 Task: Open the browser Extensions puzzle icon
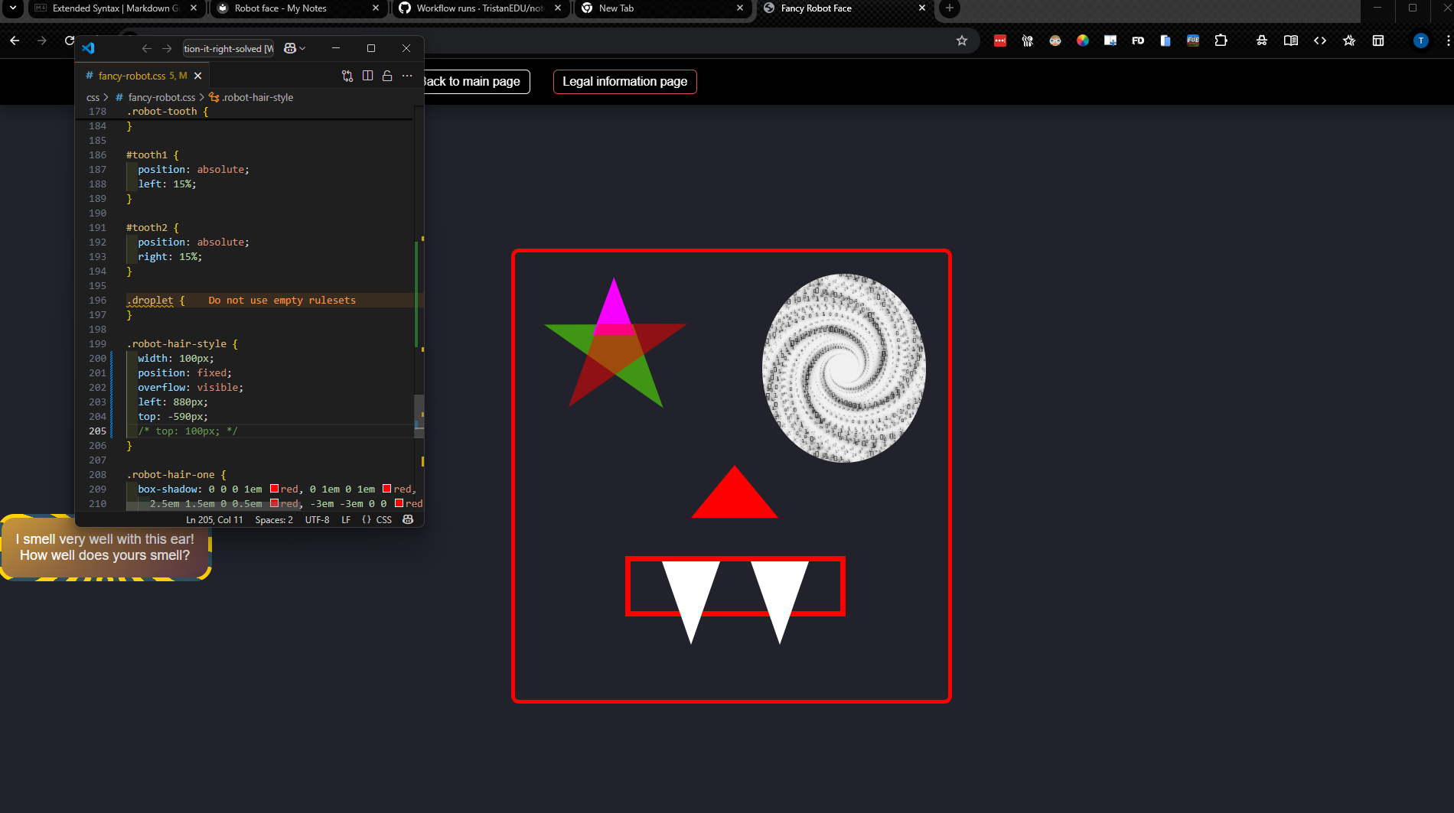click(1221, 41)
